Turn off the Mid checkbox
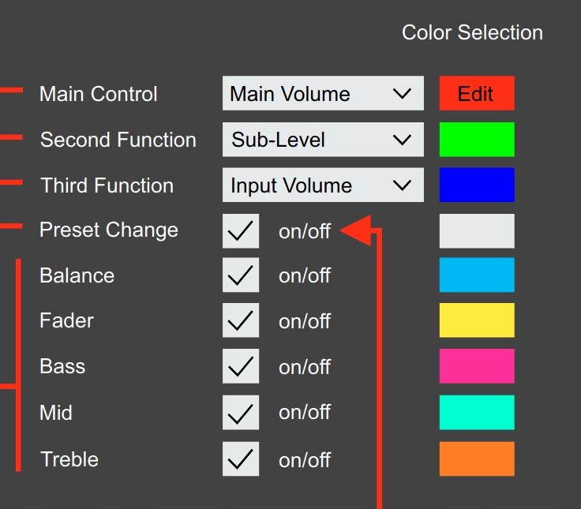The height and width of the screenshot is (509, 581). [x=240, y=413]
